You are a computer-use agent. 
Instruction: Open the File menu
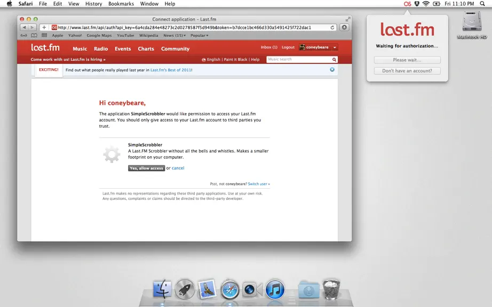(x=43, y=4)
